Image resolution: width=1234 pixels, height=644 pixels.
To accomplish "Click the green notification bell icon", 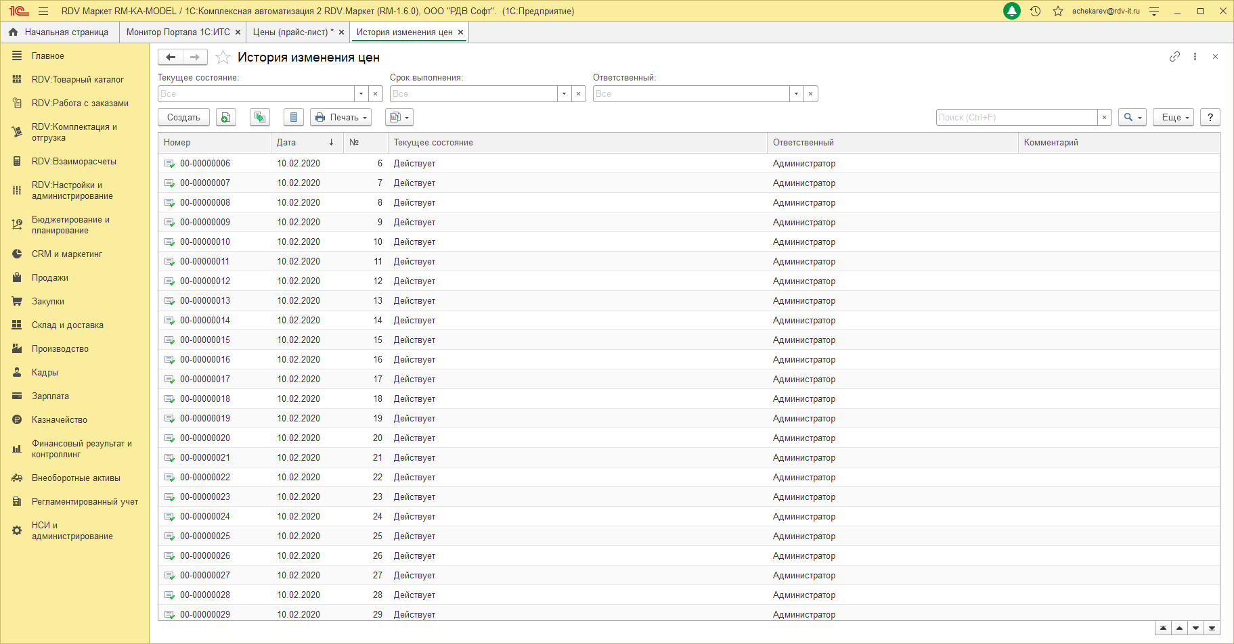I will (1011, 11).
